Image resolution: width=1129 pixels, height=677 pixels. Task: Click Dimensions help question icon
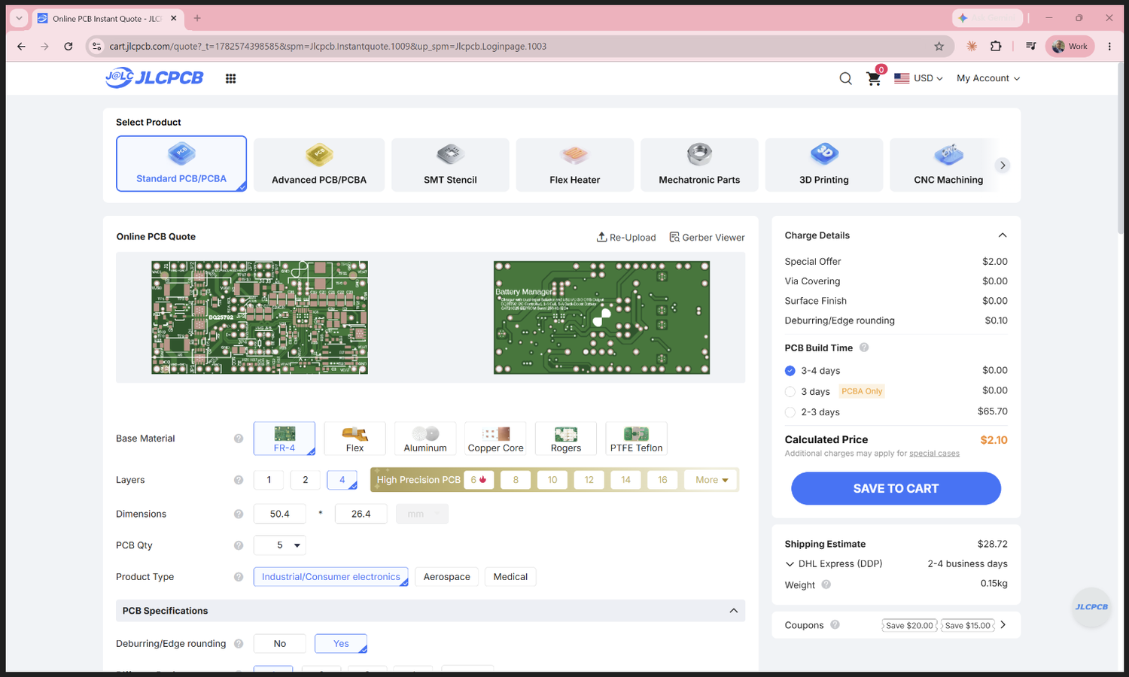click(239, 514)
